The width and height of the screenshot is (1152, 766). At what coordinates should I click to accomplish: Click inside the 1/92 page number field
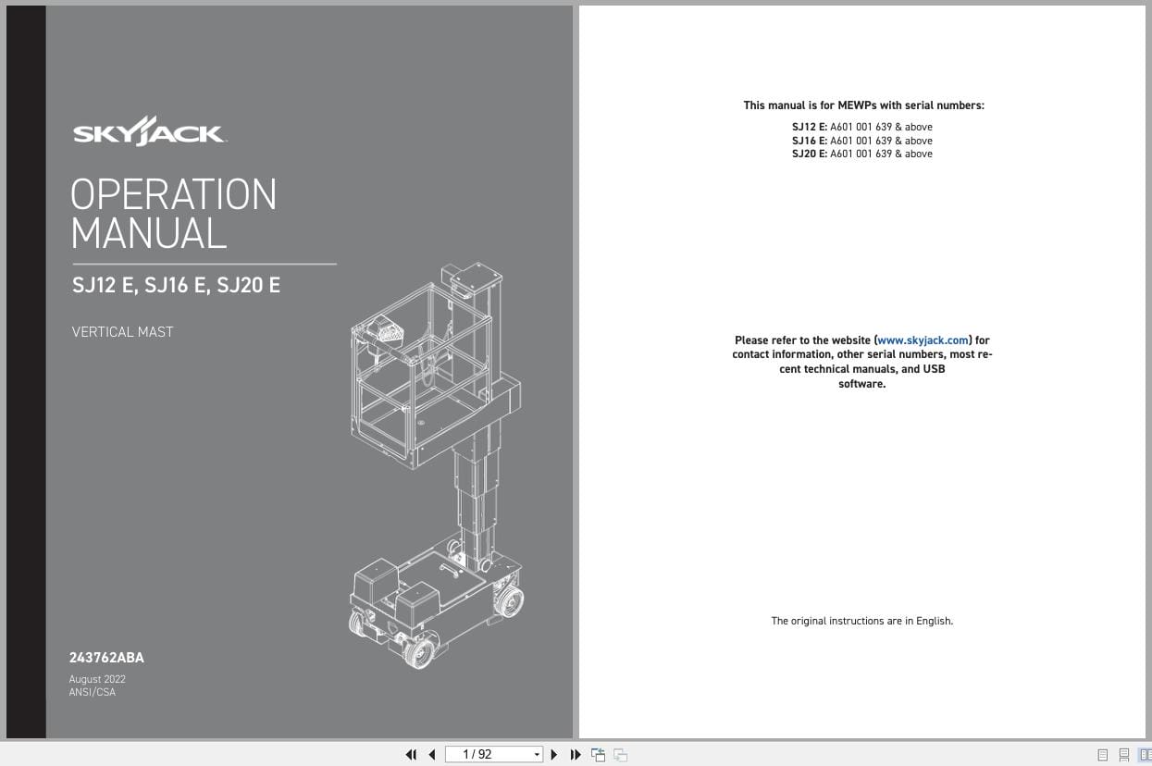coord(481,754)
